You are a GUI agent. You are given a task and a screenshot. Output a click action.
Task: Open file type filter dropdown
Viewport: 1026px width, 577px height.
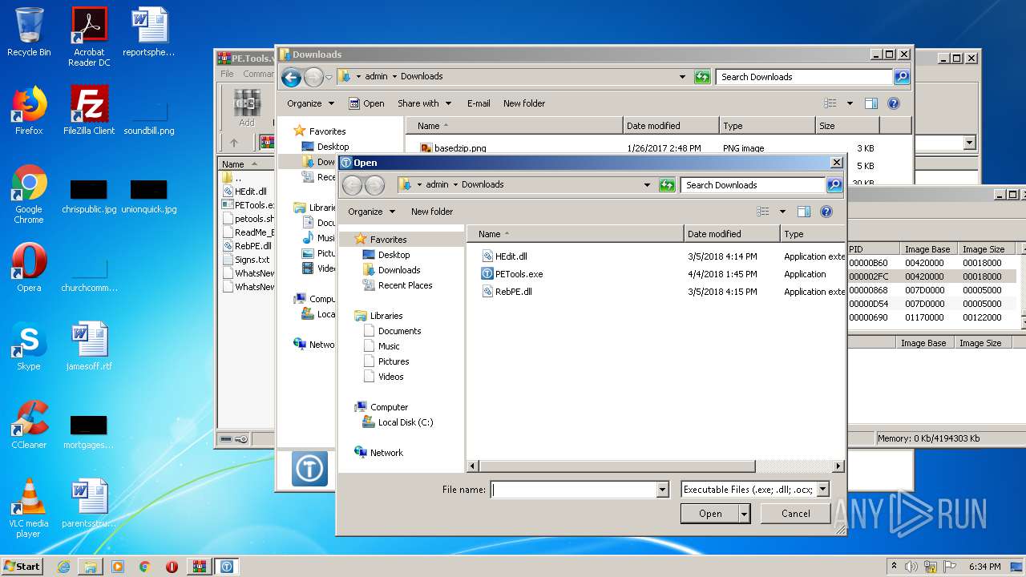[x=822, y=490]
